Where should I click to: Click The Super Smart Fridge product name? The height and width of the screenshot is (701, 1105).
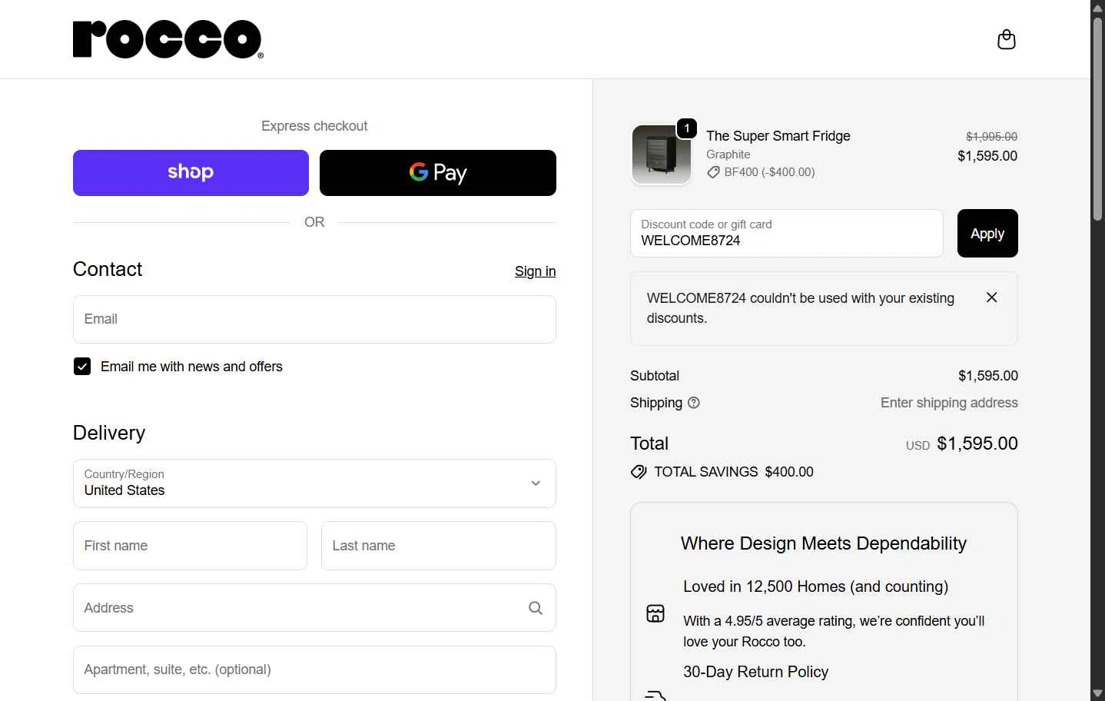point(778,136)
